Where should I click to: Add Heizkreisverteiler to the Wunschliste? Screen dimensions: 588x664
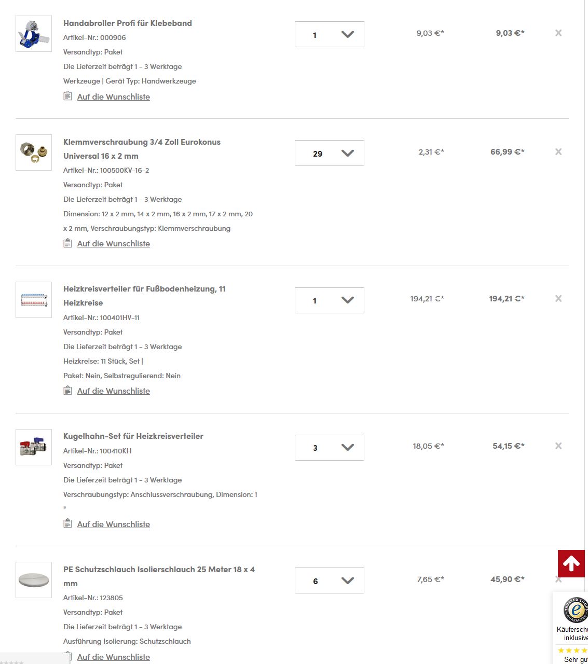(x=113, y=391)
